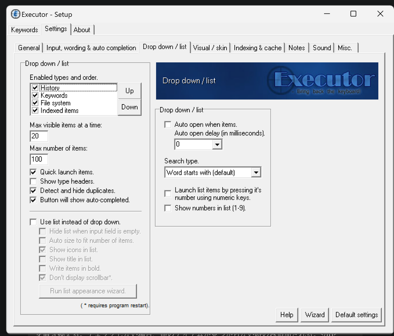Uncheck the Keywords type checkbox
The image size is (394, 336).
click(x=35, y=96)
